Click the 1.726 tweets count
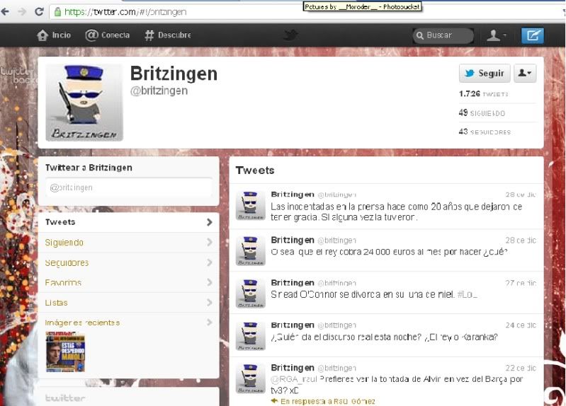 click(483, 94)
